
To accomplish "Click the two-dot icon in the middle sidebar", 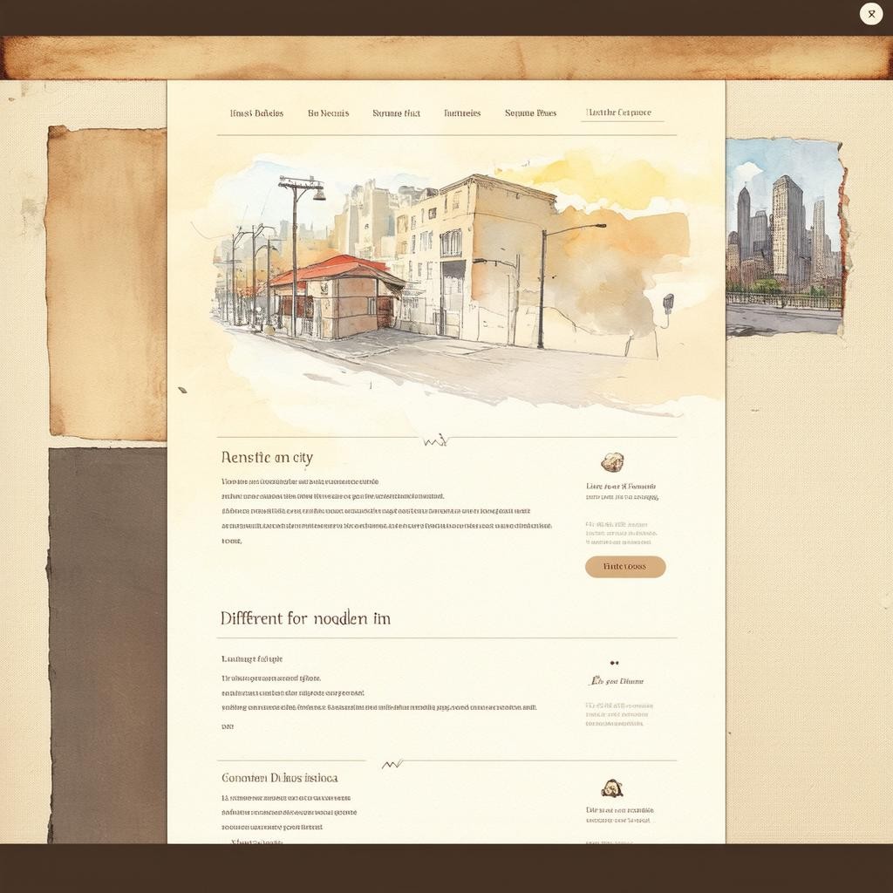I will 614,663.
